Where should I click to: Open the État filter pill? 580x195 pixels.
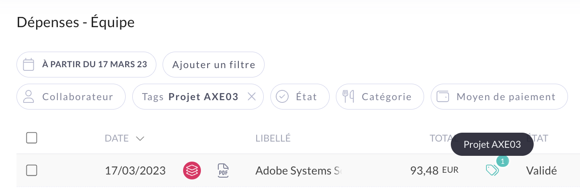click(300, 97)
